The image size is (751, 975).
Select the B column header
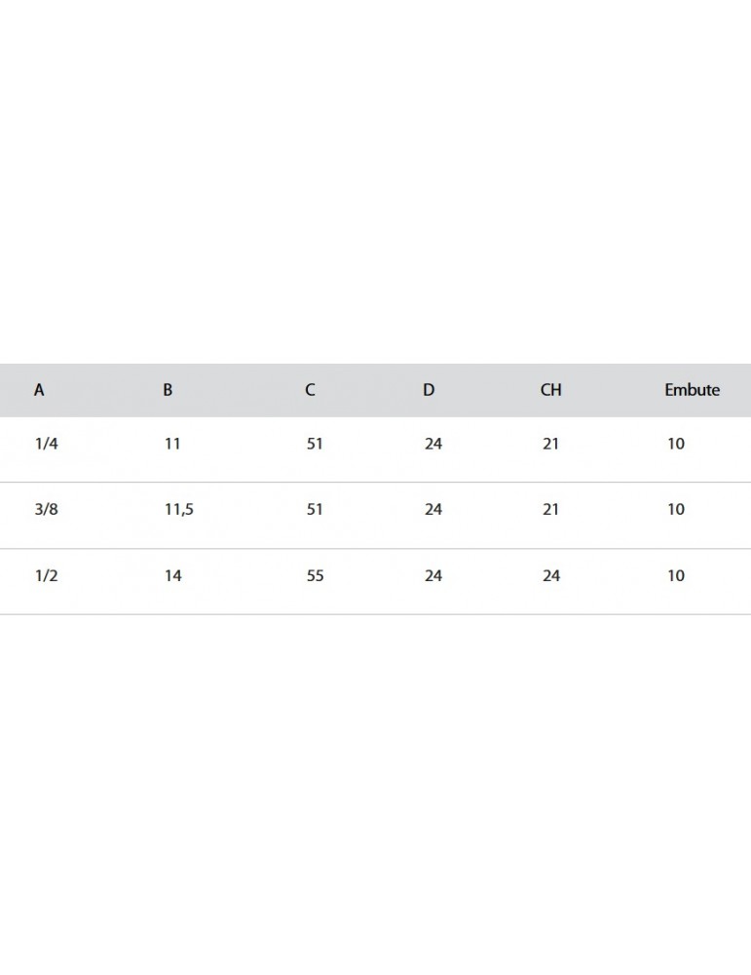click(168, 390)
